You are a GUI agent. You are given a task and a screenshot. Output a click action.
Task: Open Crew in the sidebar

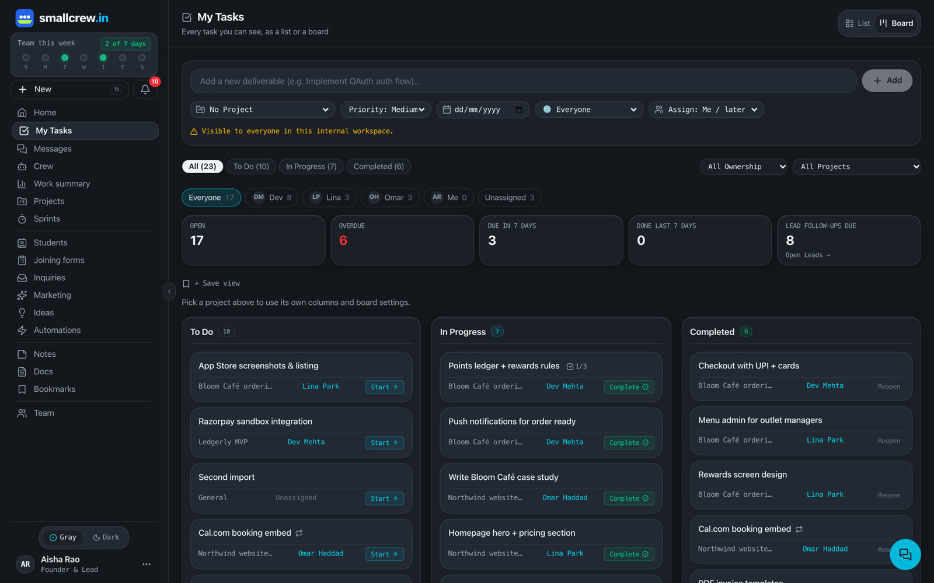click(x=85, y=166)
